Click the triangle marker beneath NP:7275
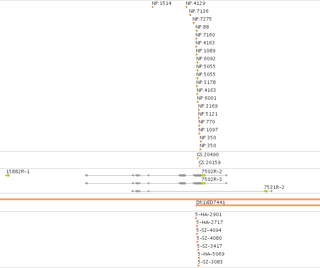This screenshot has height=268, width=320. pos(194,23)
